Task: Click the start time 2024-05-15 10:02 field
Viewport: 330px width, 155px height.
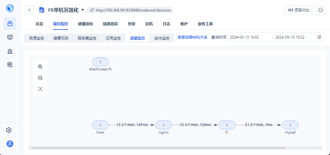Action: click(244, 37)
